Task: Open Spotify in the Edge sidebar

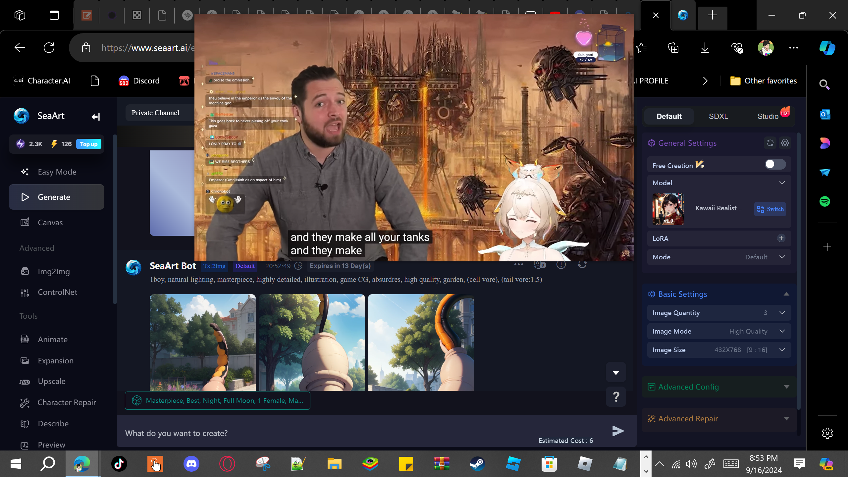Action: pos(825,201)
